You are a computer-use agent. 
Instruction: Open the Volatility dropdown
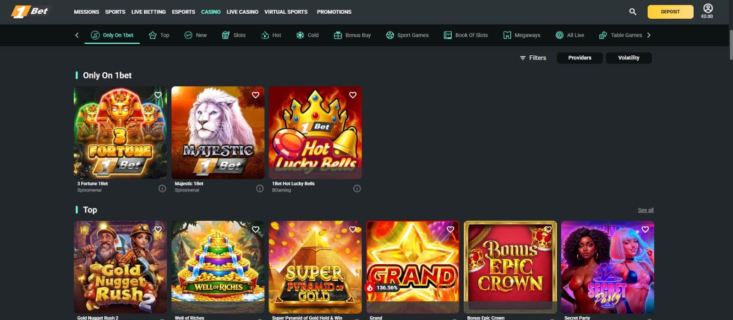pos(629,58)
